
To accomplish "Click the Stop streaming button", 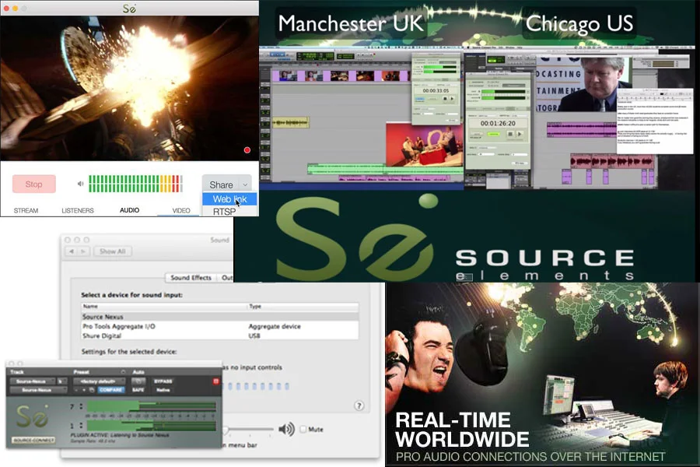I will point(34,184).
